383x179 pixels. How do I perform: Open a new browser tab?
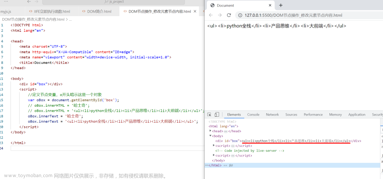tap(281, 5)
